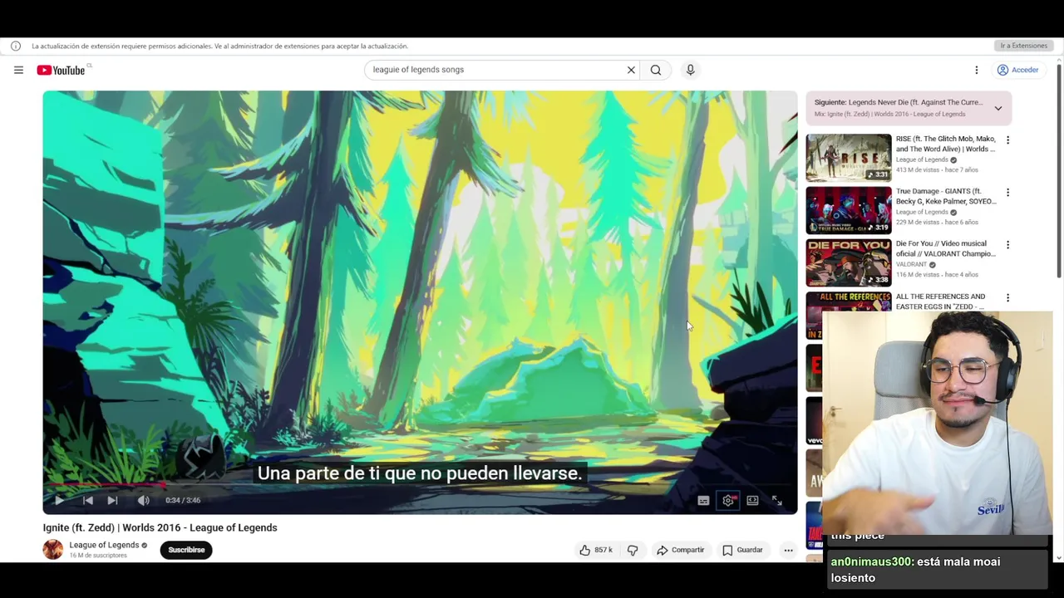Open RISE video options menu
The width and height of the screenshot is (1064, 598).
1007,140
